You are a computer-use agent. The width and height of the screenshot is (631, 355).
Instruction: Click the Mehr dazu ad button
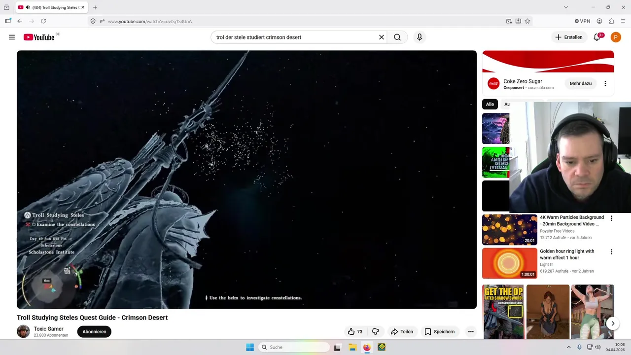pos(581,84)
